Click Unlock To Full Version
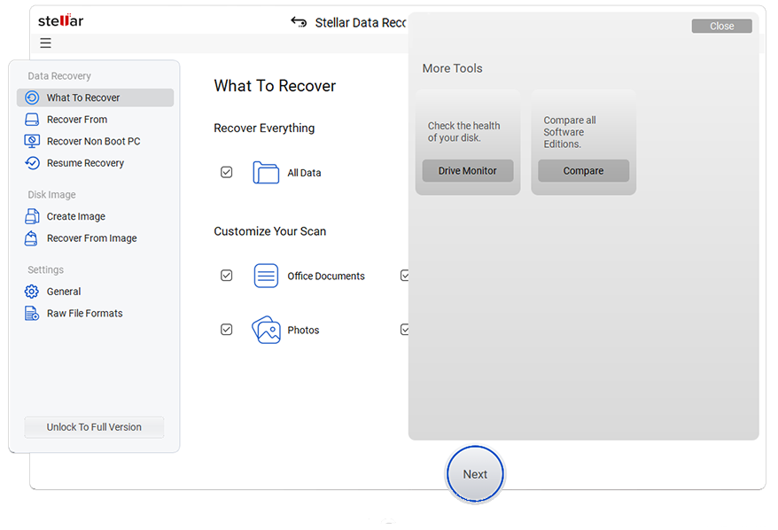The width and height of the screenshot is (778, 530). [94, 427]
